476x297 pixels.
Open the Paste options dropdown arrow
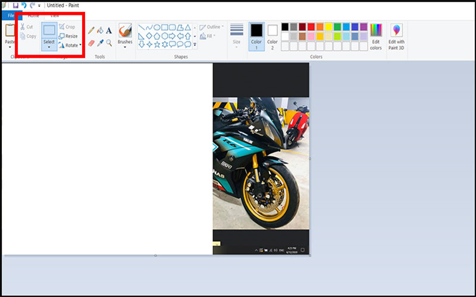10,47
